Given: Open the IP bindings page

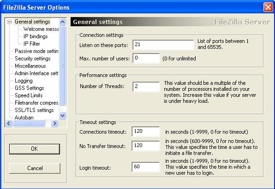Looking at the screenshot, I should (x=36, y=36).
